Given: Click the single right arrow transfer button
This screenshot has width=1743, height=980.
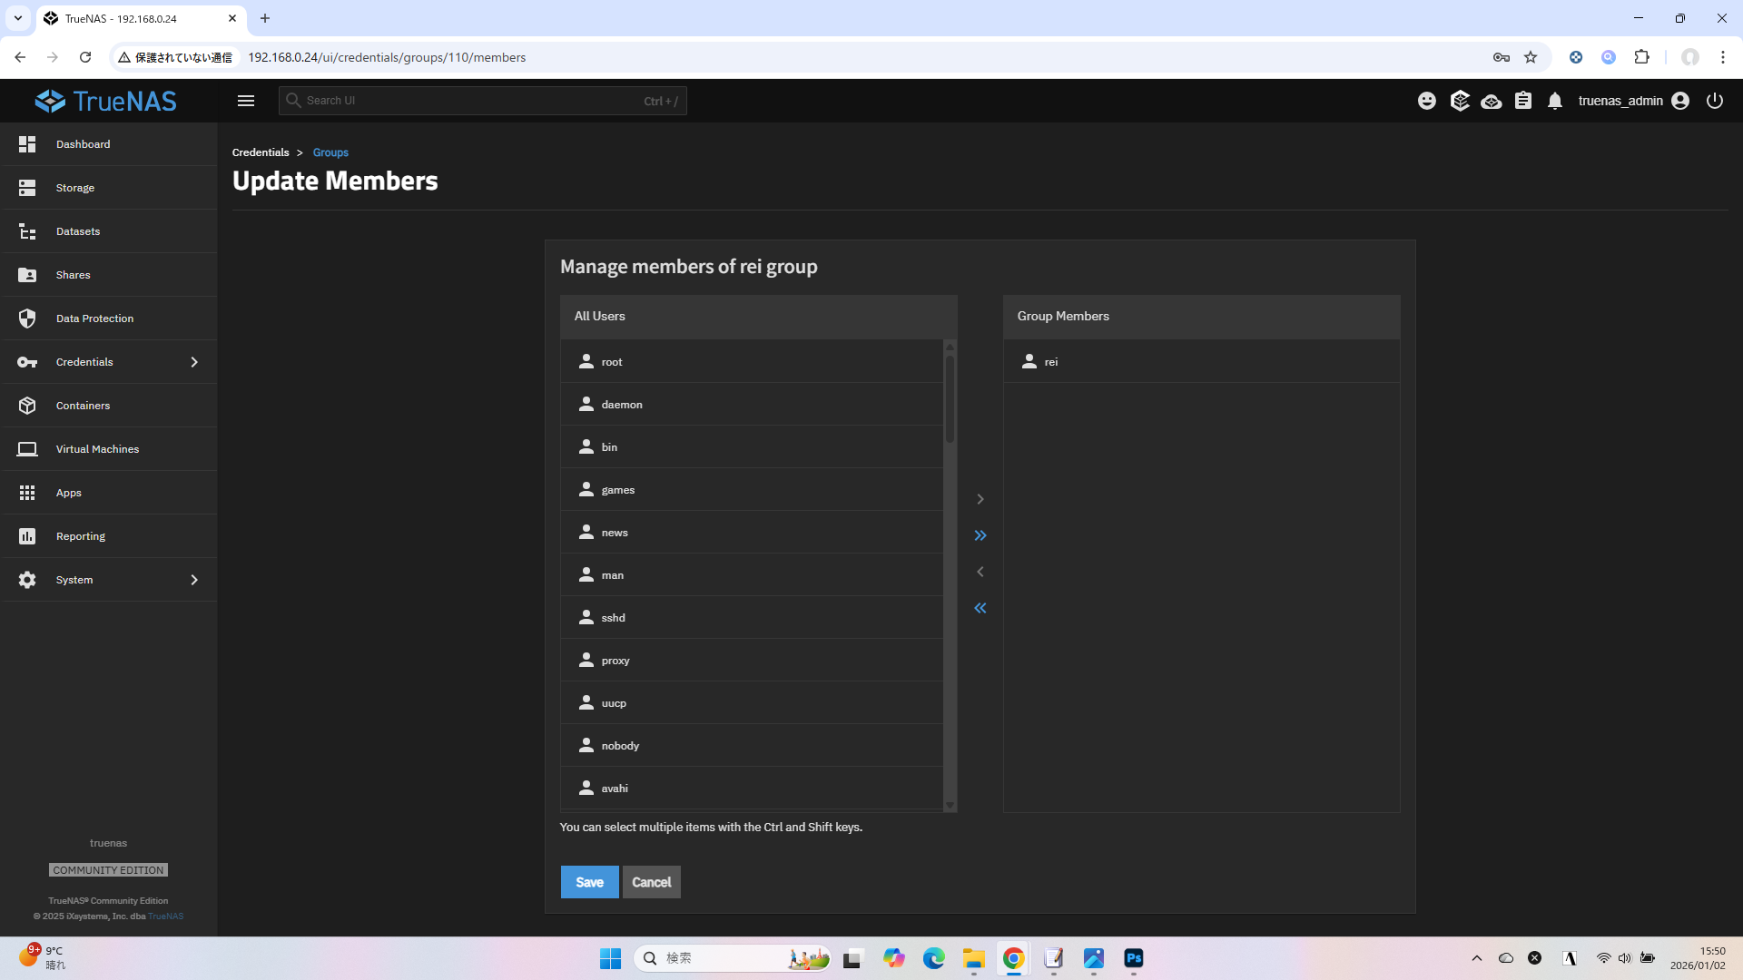Looking at the screenshot, I should [x=980, y=499].
